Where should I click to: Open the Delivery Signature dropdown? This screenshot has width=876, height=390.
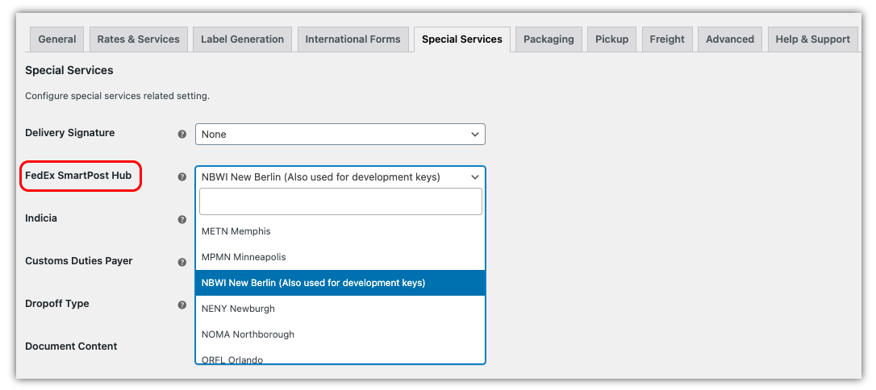pos(340,135)
